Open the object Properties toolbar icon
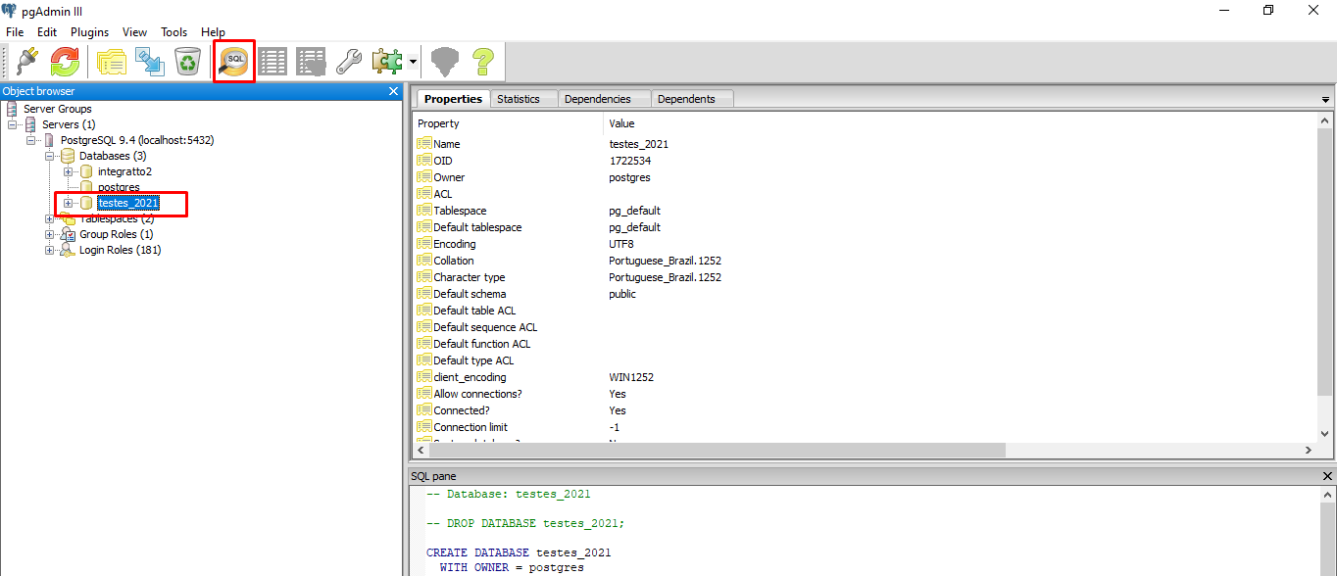 [x=112, y=62]
